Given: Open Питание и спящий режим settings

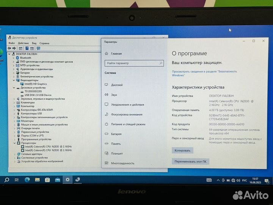Looking at the screenshot, I should pos(125,124).
